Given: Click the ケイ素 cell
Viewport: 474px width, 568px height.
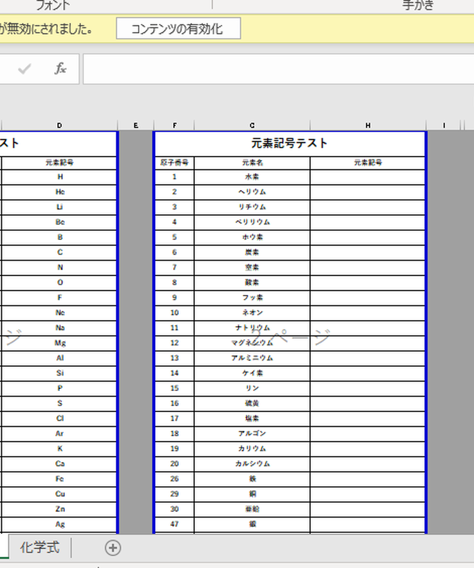Looking at the screenshot, I should pos(252,373).
